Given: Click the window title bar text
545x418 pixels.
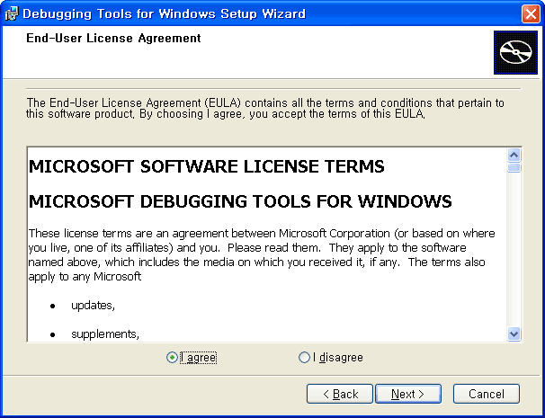Looking at the screenshot, I should pos(164,13).
